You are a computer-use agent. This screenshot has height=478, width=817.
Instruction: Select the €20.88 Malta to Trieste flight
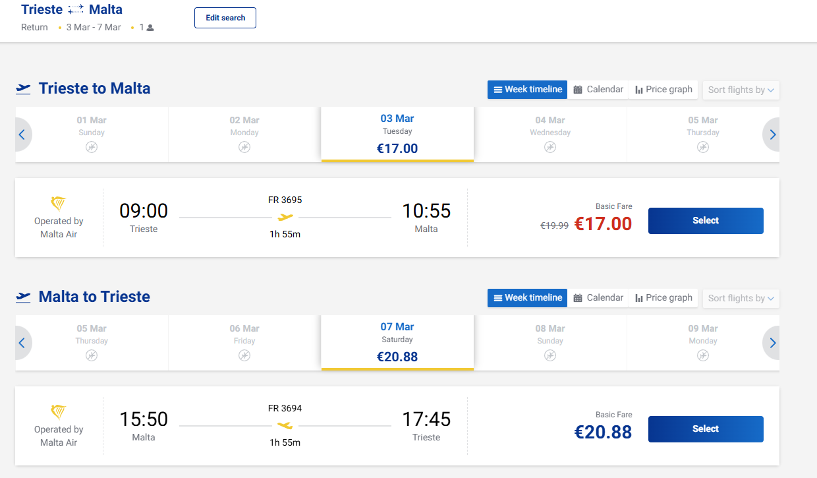[706, 429]
